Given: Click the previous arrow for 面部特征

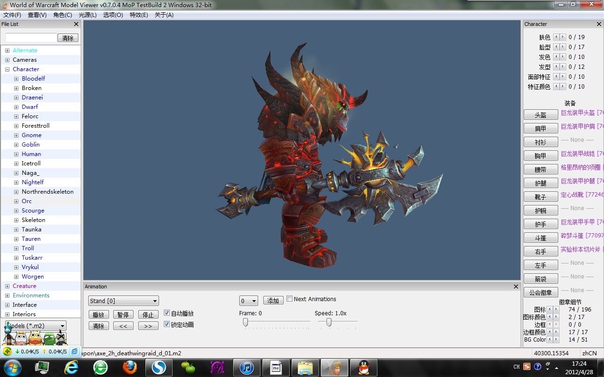Looking at the screenshot, I should click(557, 76).
